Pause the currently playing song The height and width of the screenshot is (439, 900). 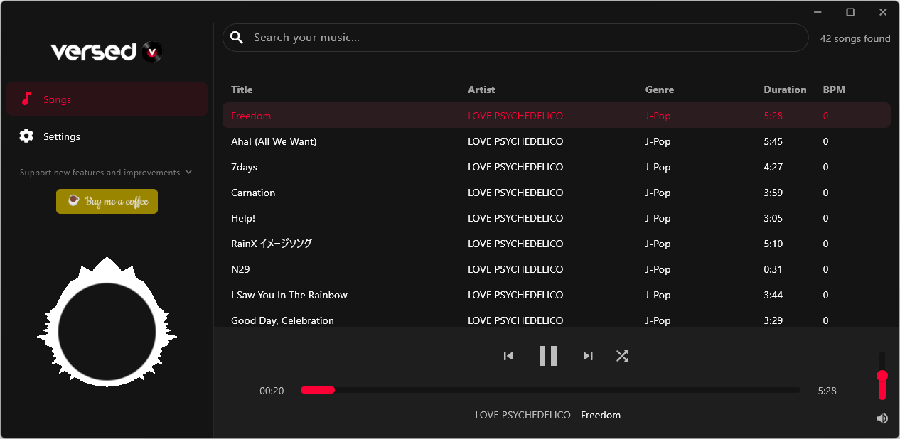[548, 356]
